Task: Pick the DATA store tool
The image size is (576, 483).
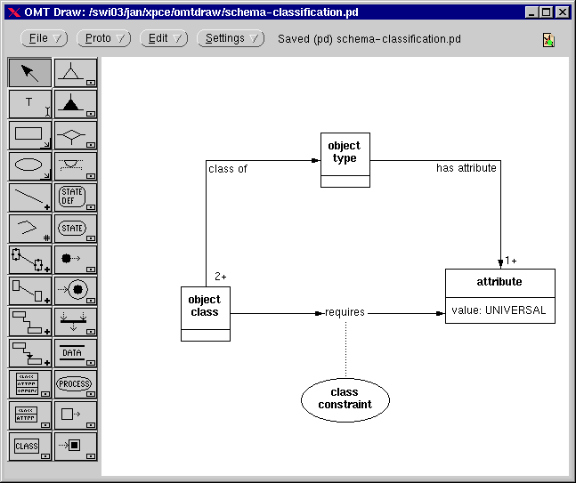Action: tap(75, 353)
